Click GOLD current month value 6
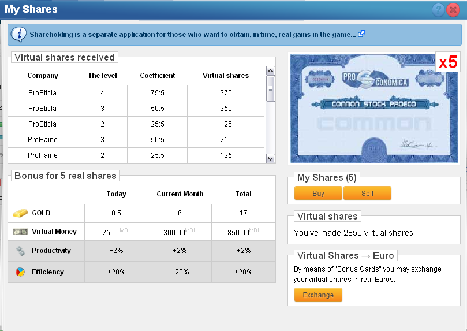Image resolution: width=467 pixels, height=331 pixels. point(180,213)
